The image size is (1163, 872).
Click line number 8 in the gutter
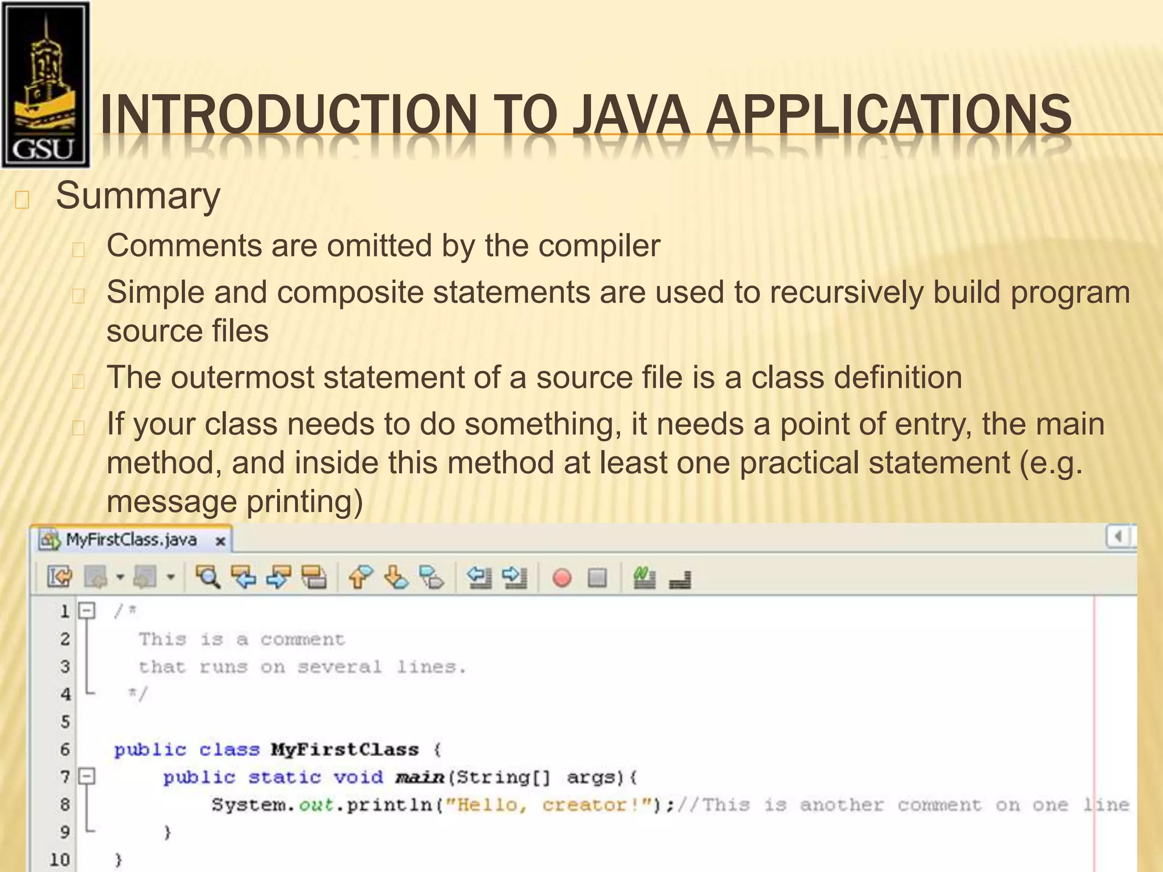65,804
